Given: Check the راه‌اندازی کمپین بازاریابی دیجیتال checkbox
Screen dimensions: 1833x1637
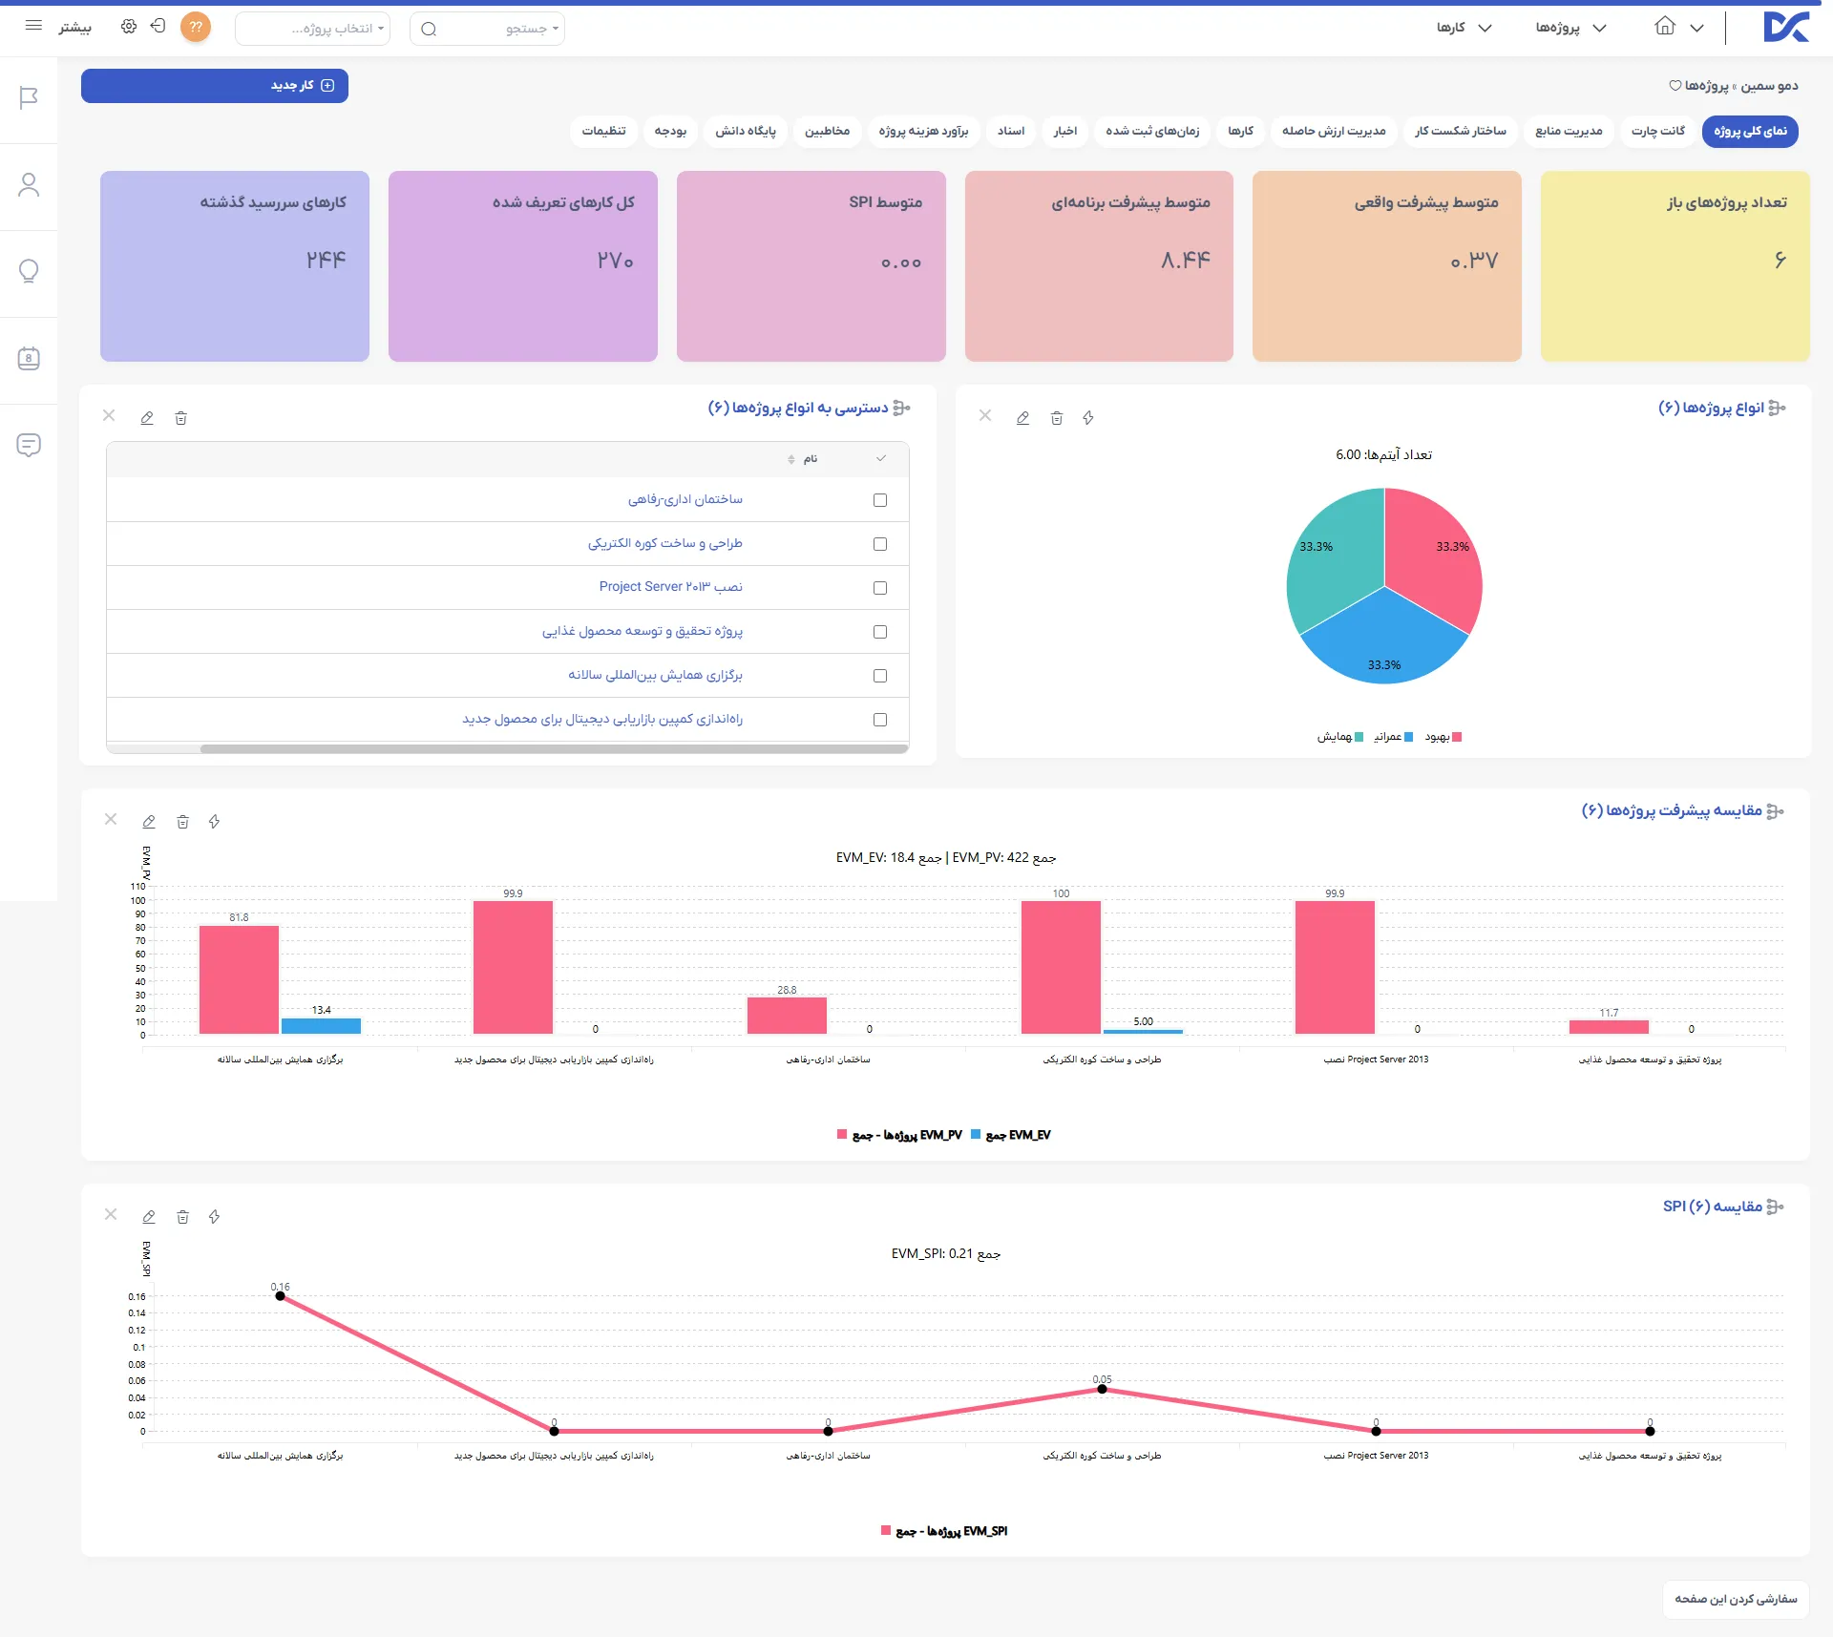Looking at the screenshot, I should [x=880, y=720].
